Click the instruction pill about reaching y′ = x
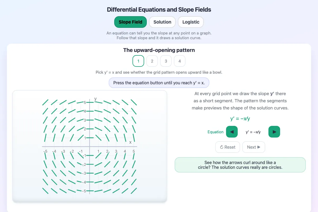Screen dimensions: 318x212 click(159, 83)
